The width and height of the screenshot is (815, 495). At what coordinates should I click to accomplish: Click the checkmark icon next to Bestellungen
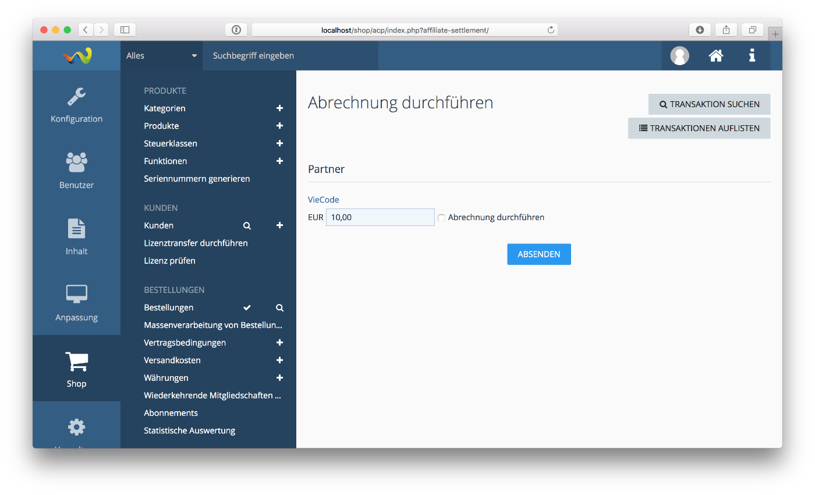[x=247, y=307]
